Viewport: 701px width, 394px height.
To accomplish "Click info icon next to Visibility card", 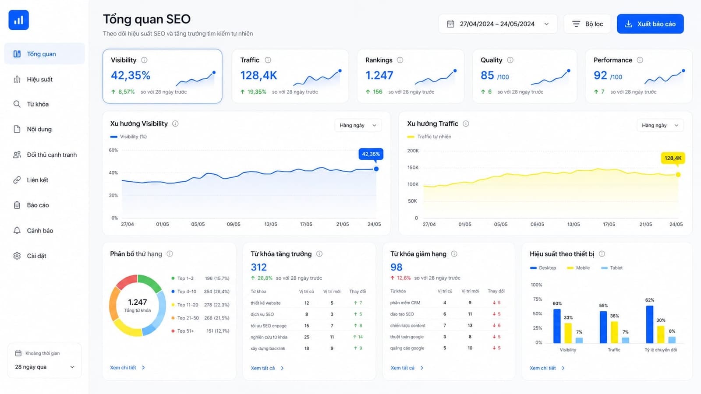I will click(x=144, y=60).
